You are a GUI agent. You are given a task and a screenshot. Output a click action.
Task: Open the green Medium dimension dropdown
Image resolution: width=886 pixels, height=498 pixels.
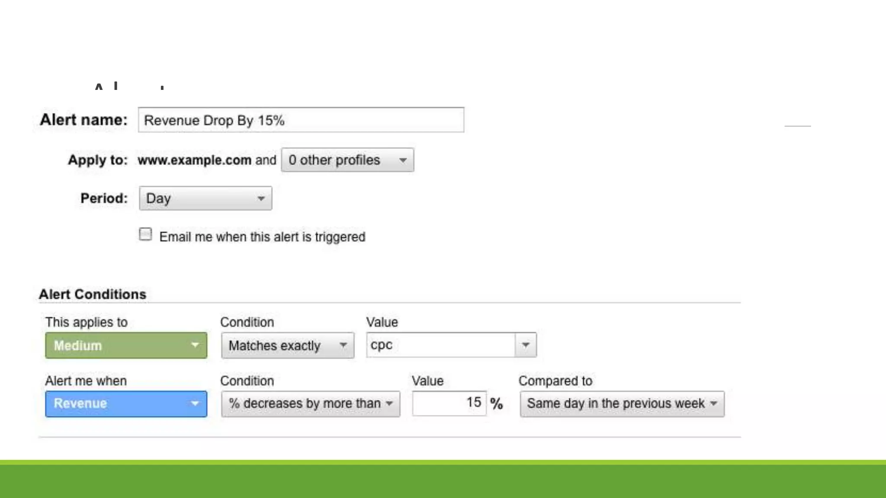117,345
